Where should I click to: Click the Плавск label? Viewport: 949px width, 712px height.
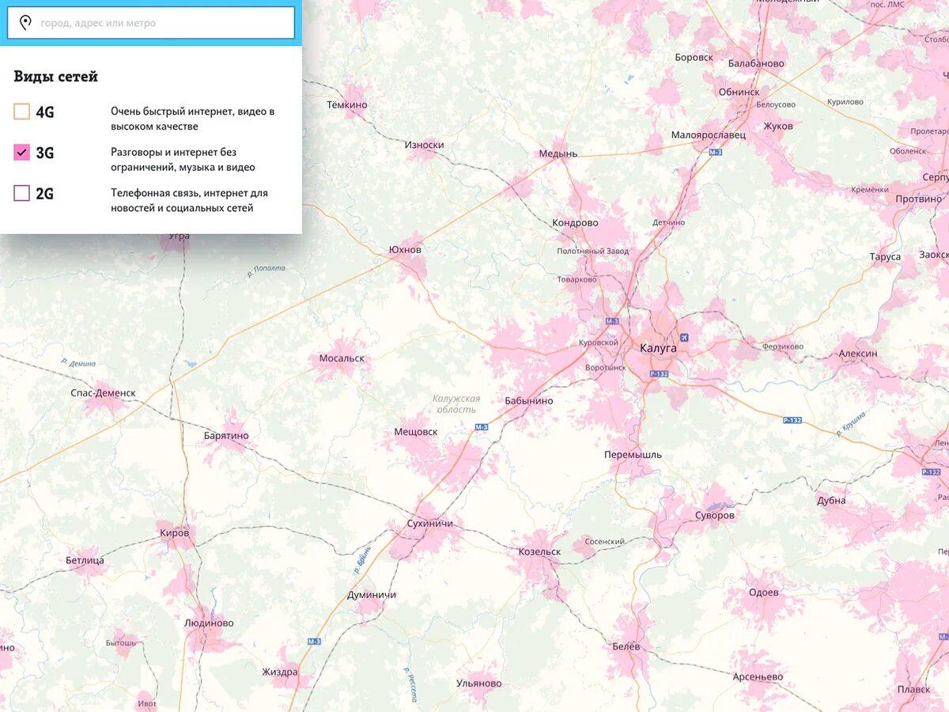[x=913, y=690]
